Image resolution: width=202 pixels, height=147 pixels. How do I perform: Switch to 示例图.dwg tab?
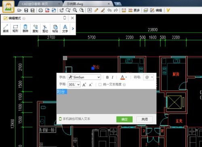tap(75, 4)
